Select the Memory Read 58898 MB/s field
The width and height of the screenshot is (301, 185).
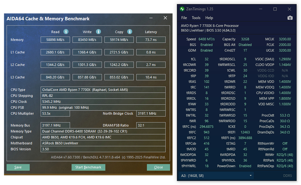(55, 40)
